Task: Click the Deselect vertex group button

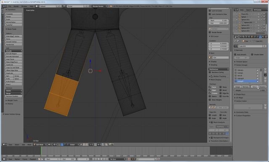Action: click(262, 87)
